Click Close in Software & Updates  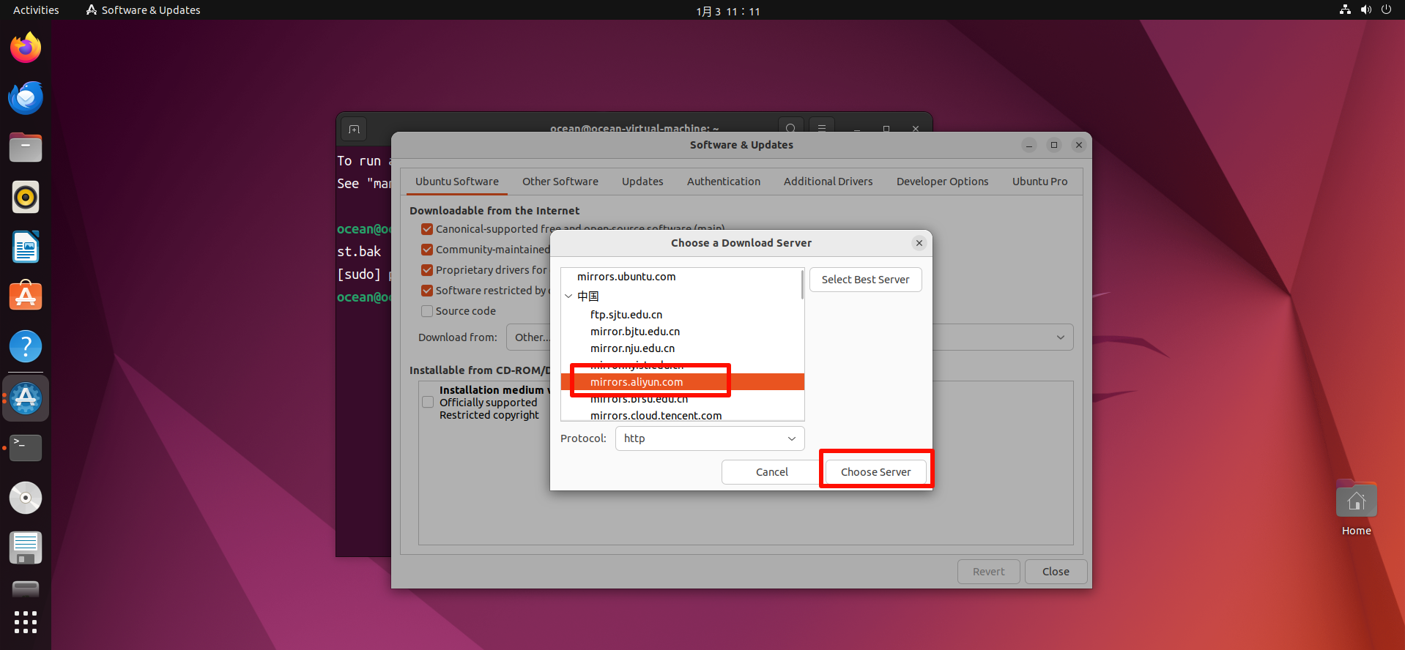(1056, 572)
